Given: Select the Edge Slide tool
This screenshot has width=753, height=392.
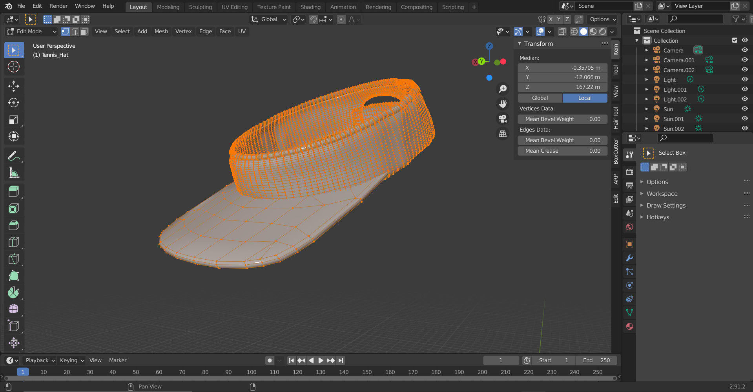Looking at the screenshot, I should click(14, 326).
